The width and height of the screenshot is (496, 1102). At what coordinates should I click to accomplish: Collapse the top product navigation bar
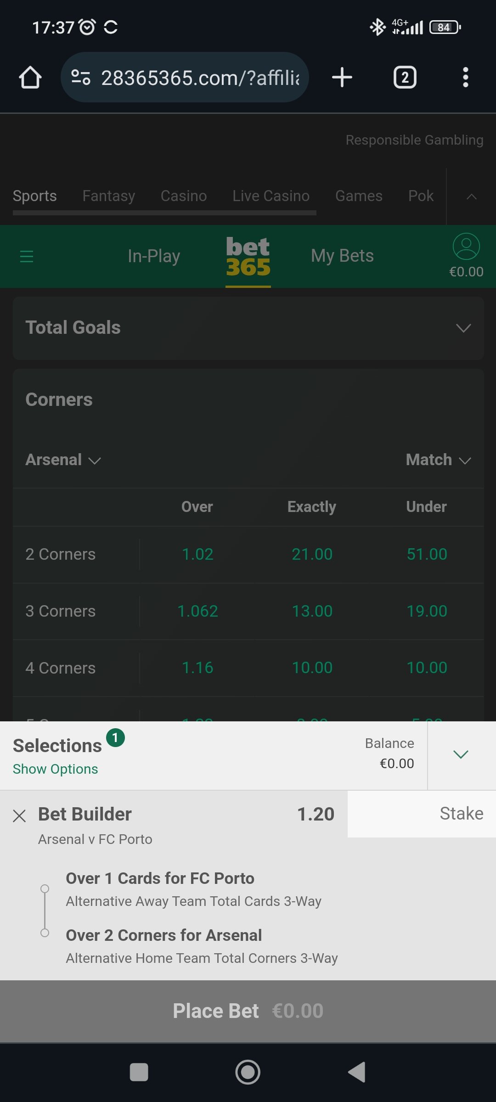click(x=471, y=197)
